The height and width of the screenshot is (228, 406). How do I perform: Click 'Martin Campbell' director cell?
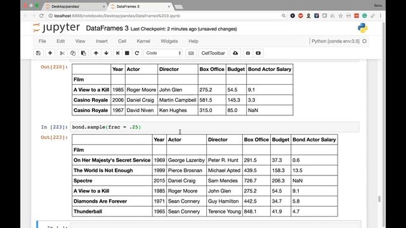pyautogui.click(x=178, y=100)
